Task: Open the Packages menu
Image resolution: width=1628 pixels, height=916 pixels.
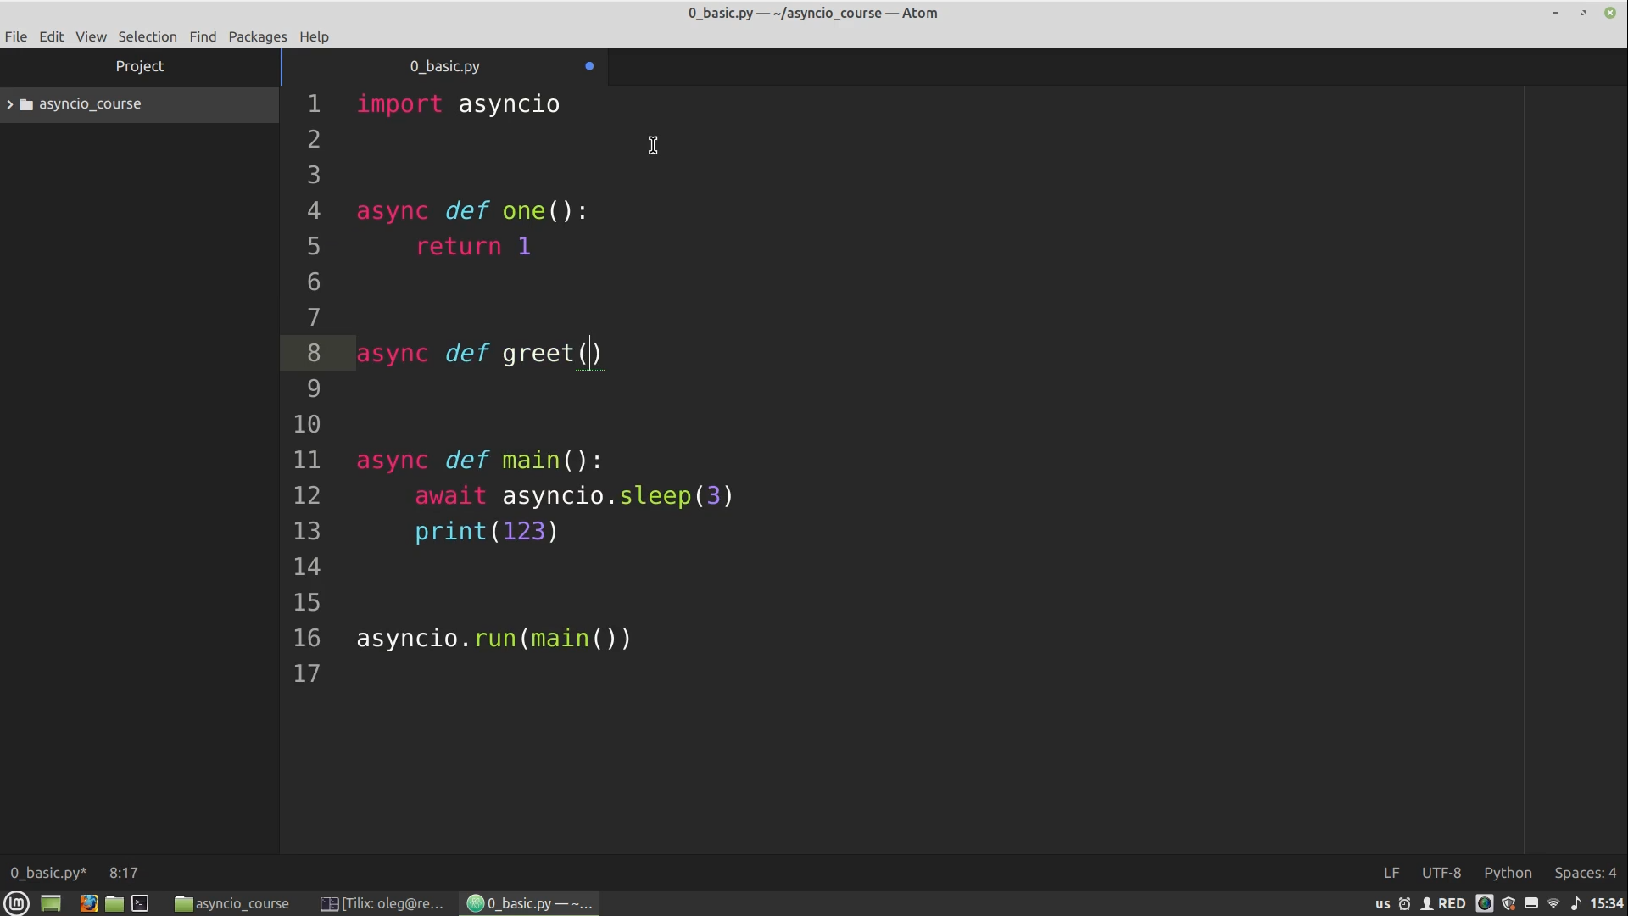Action: click(x=257, y=36)
